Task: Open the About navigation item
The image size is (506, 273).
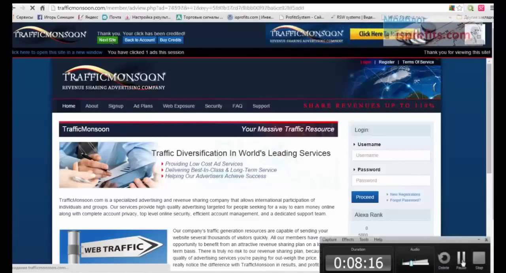Action: [92, 106]
